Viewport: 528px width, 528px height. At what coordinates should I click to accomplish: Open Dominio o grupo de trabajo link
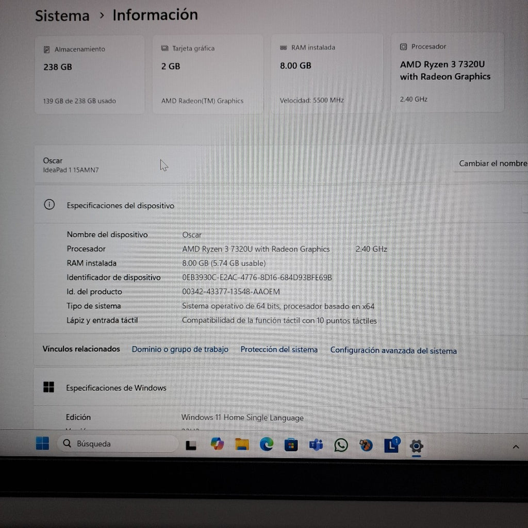coord(180,350)
